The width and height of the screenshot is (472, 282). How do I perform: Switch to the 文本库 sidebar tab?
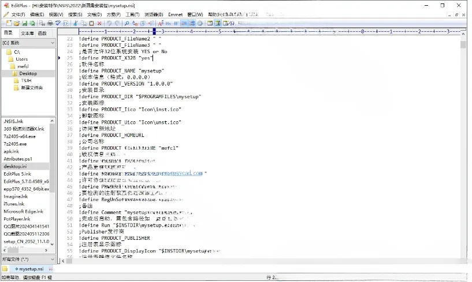27,33
